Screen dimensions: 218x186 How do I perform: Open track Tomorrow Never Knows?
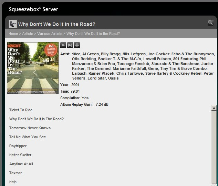coord(30,128)
